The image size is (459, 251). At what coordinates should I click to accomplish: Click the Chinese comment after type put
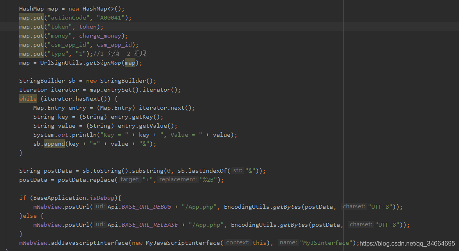coord(120,54)
